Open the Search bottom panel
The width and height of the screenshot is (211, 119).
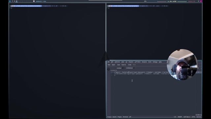[x=114, y=117]
